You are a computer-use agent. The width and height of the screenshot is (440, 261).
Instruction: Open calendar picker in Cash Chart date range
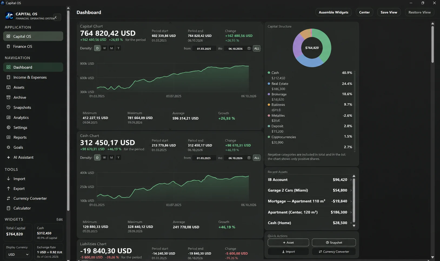(x=249, y=158)
